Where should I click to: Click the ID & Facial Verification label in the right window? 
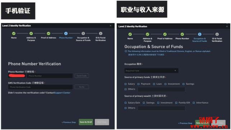[x=217, y=40]
